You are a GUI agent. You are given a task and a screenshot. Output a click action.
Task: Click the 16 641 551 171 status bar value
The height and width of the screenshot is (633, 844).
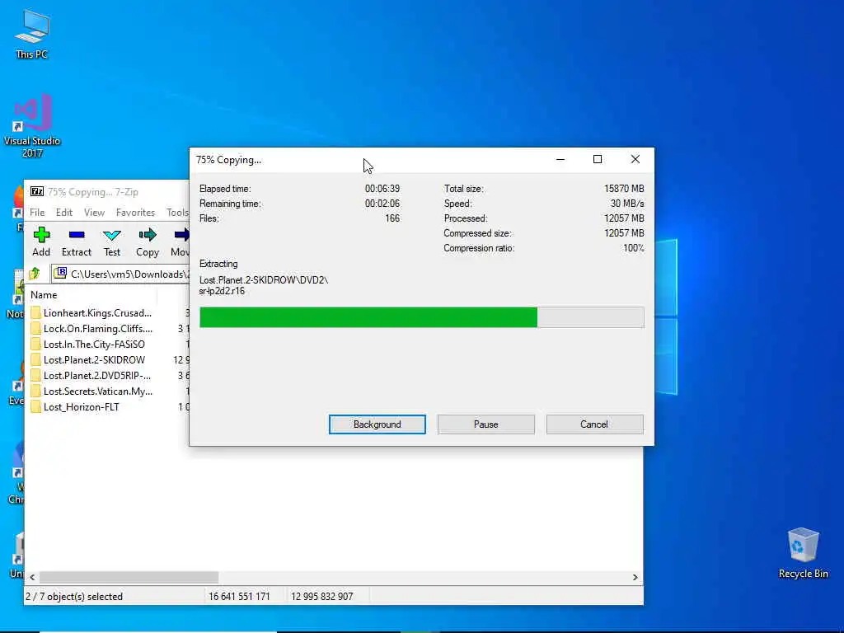[x=239, y=597]
